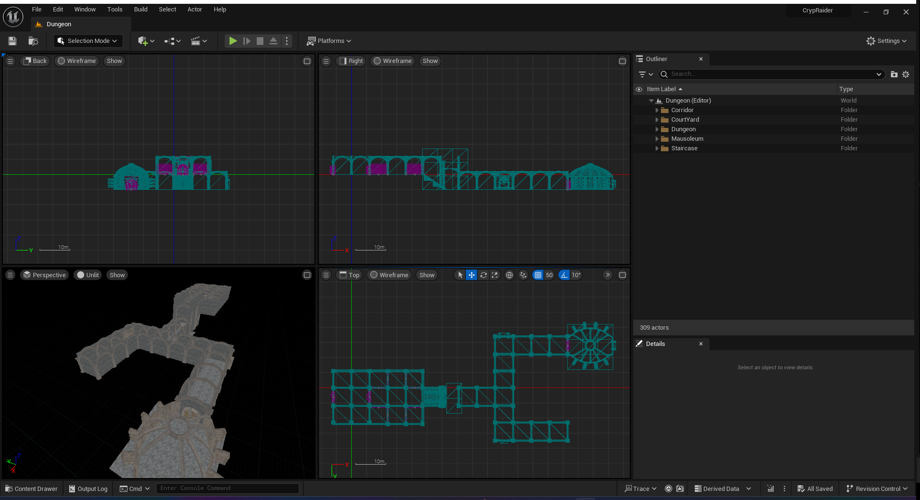Viewport: 920px width, 500px height.
Task: Toggle the Outliner visibility eye column header
Action: [639, 89]
